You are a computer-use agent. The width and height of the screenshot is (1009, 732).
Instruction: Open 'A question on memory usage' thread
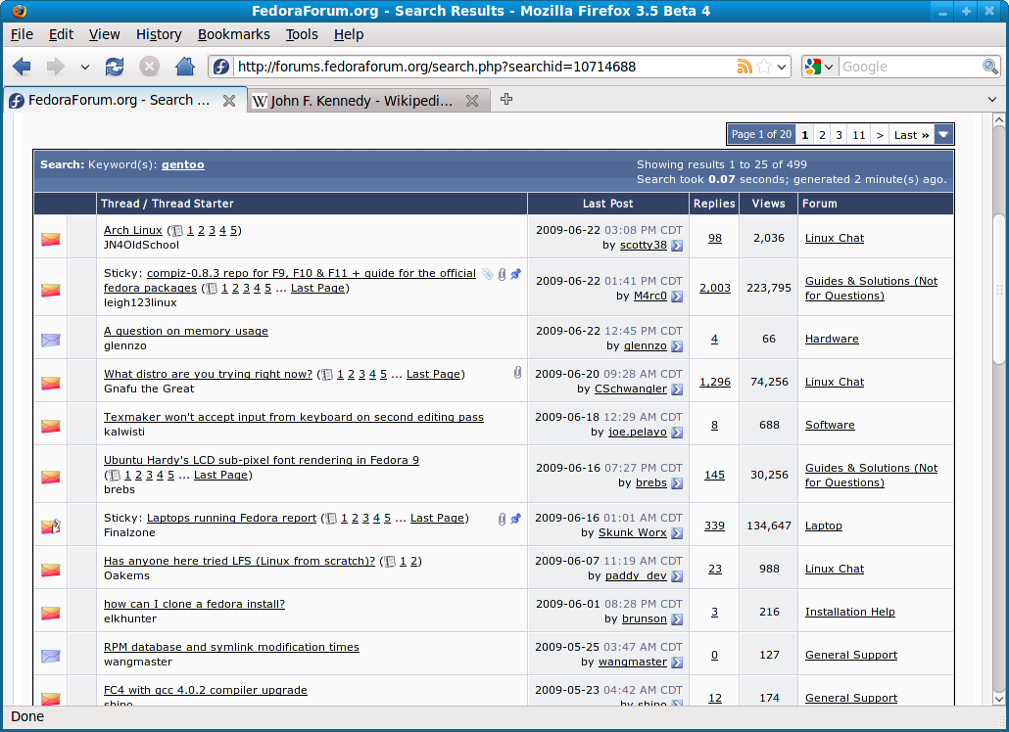pyautogui.click(x=186, y=331)
